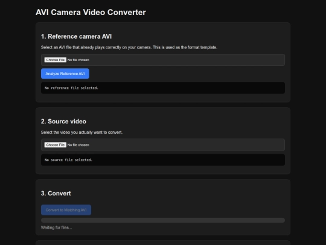
Task: Click the '1. Reference camera AVI' heading
Action: 76,36
